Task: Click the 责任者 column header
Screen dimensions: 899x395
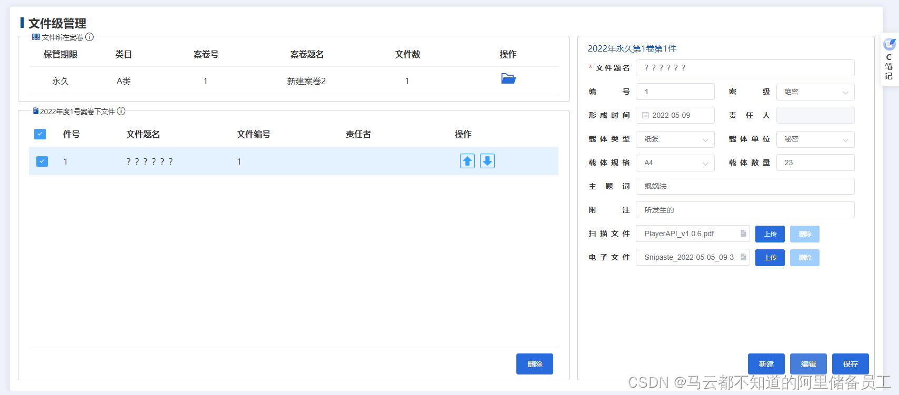Action: click(x=358, y=134)
